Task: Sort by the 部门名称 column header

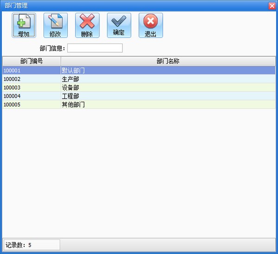Action: point(168,61)
